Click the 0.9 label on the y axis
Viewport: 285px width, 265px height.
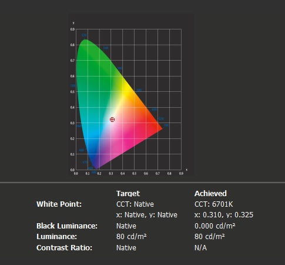click(72, 29)
